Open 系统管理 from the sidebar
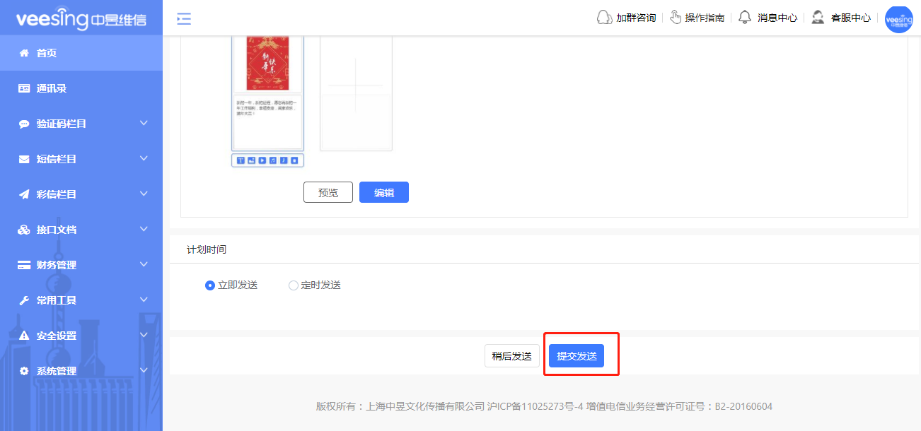Viewport: 921px width, 431px height. pyautogui.click(x=81, y=370)
